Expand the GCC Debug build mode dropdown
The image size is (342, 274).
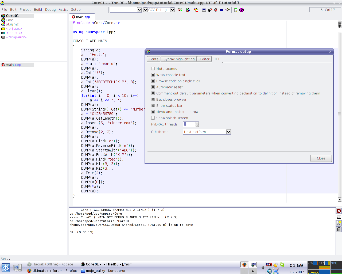click(x=172, y=10)
